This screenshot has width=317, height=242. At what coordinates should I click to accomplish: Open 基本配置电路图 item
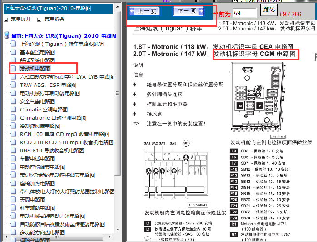(x=37, y=52)
